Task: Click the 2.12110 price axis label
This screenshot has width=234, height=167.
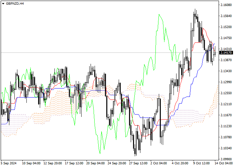Action: click(226, 104)
